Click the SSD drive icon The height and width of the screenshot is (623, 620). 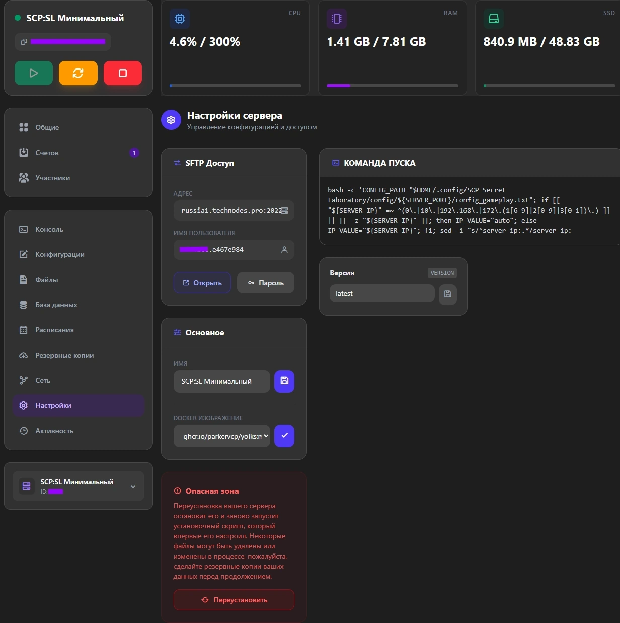coord(494,19)
